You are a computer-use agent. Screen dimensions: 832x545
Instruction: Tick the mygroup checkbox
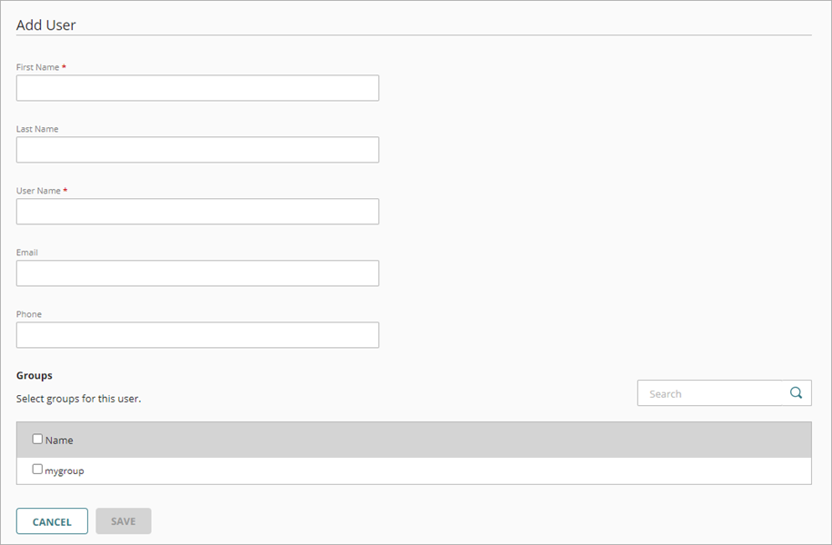click(x=37, y=470)
